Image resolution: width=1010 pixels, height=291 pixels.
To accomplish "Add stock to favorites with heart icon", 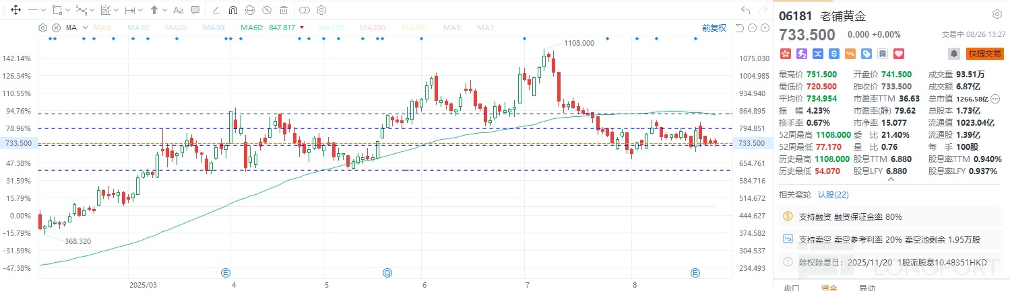I will coord(899,54).
